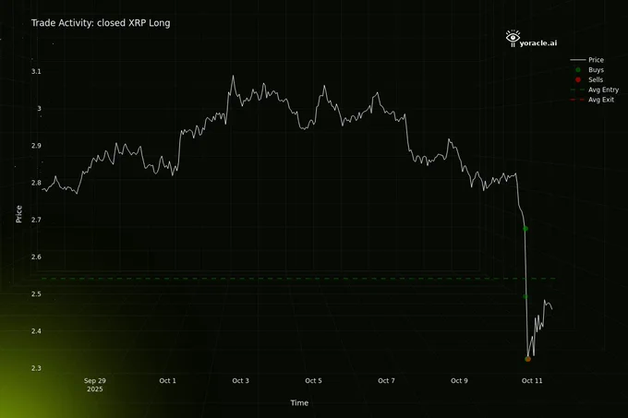Click the 'Oct 9' date label
The width and height of the screenshot is (628, 418).
click(x=459, y=381)
